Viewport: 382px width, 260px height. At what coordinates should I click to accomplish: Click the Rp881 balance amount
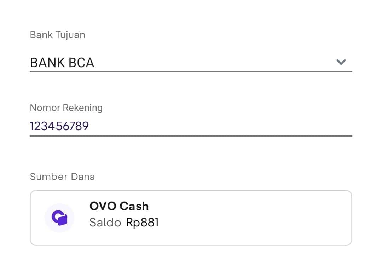[x=142, y=222]
